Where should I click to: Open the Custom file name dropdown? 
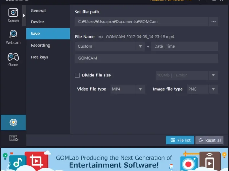(x=110, y=46)
